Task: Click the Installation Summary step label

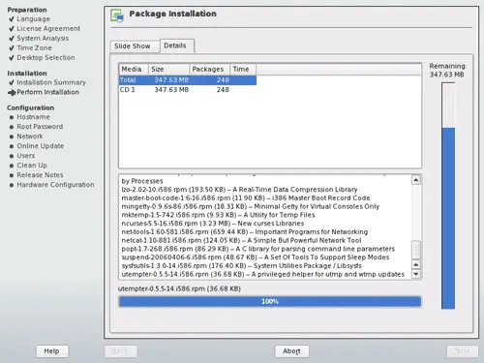Action: pyautogui.click(x=51, y=82)
